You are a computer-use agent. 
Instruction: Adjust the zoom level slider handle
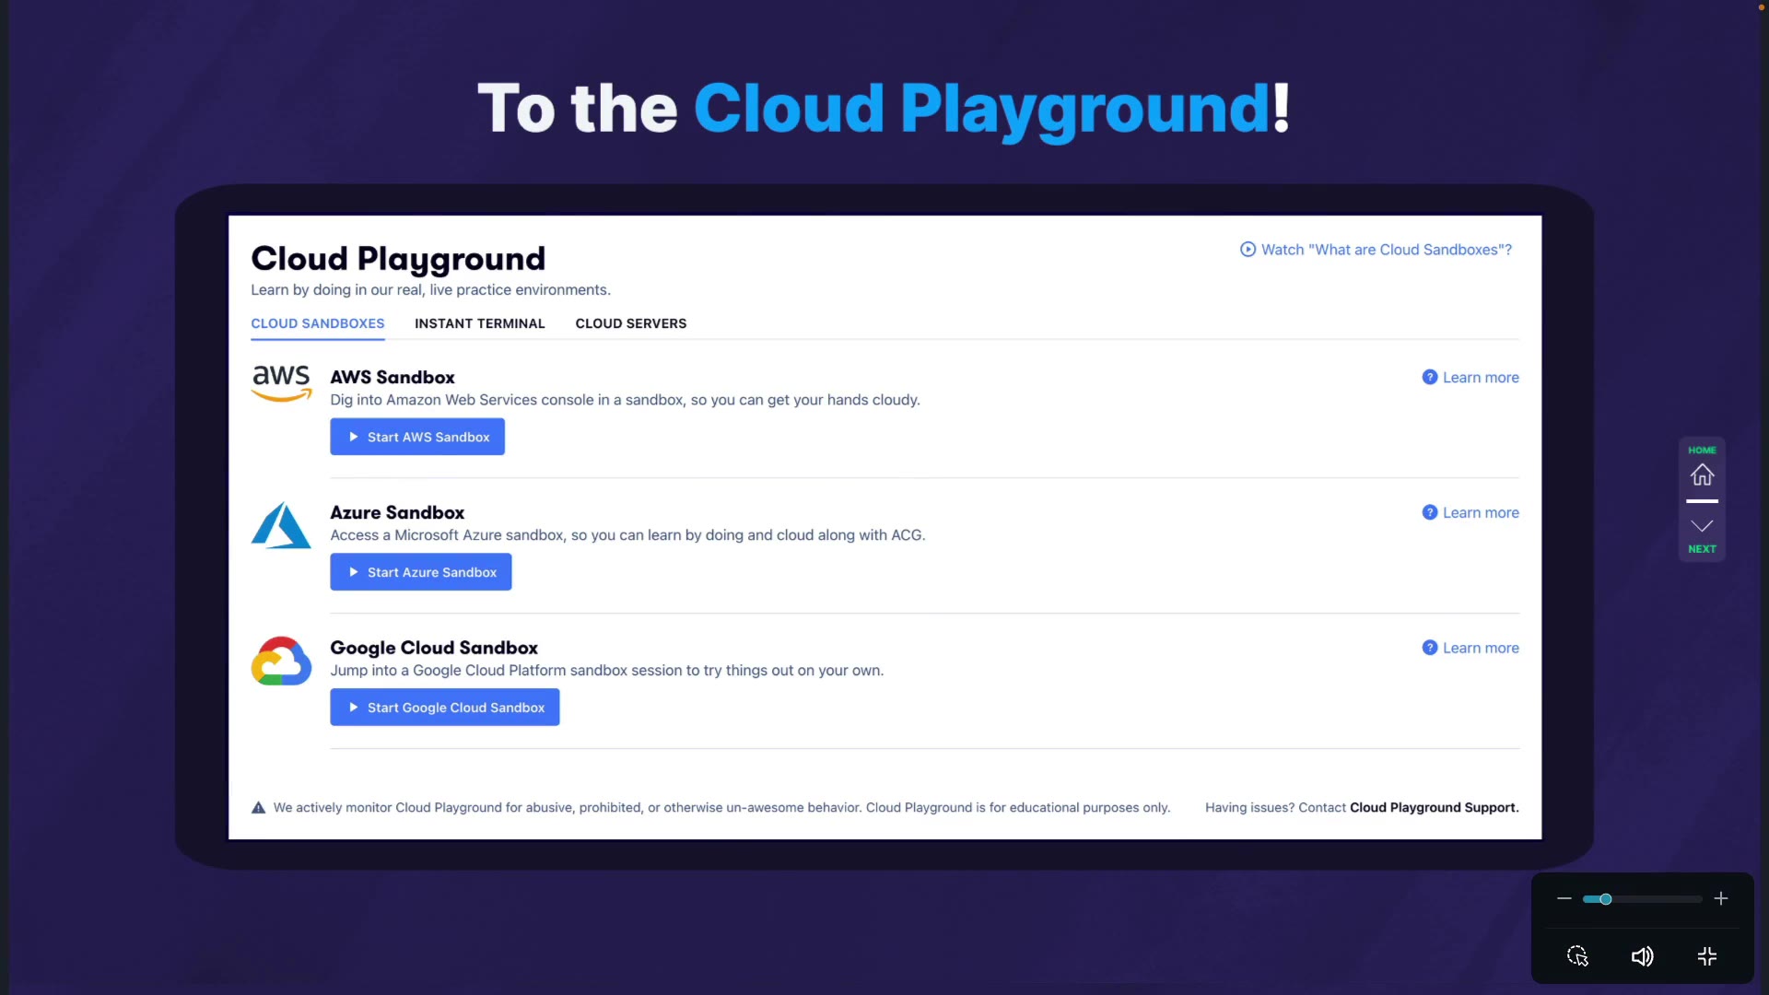[1606, 899]
